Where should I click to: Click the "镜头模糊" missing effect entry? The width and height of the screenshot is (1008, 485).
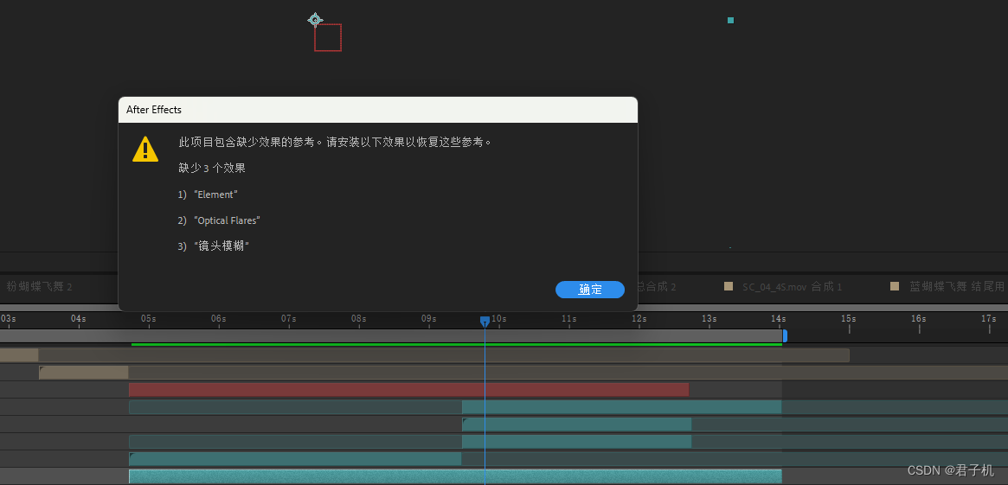tap(221, 246)
